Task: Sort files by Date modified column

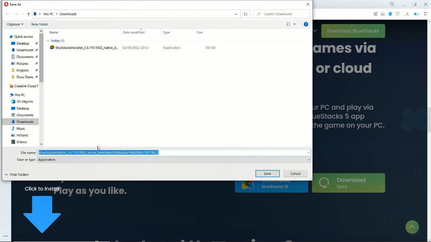Action: pos(134,32)
